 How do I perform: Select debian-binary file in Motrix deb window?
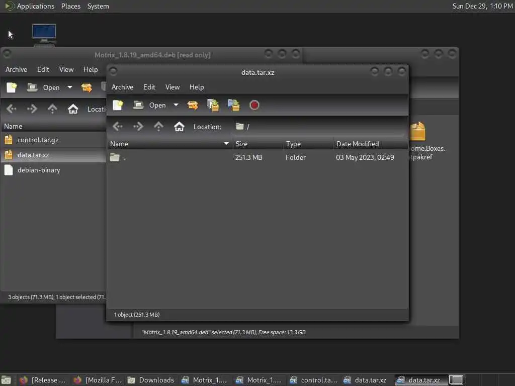53,170
